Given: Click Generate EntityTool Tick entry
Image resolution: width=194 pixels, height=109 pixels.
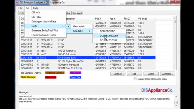Looking at the screenshot, I should [x=45, y=30].
